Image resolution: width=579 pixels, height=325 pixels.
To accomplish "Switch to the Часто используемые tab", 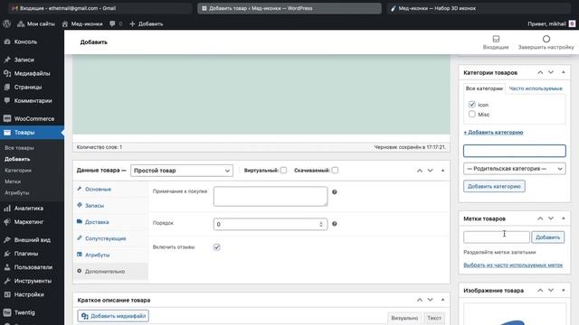I will (536, 88).
